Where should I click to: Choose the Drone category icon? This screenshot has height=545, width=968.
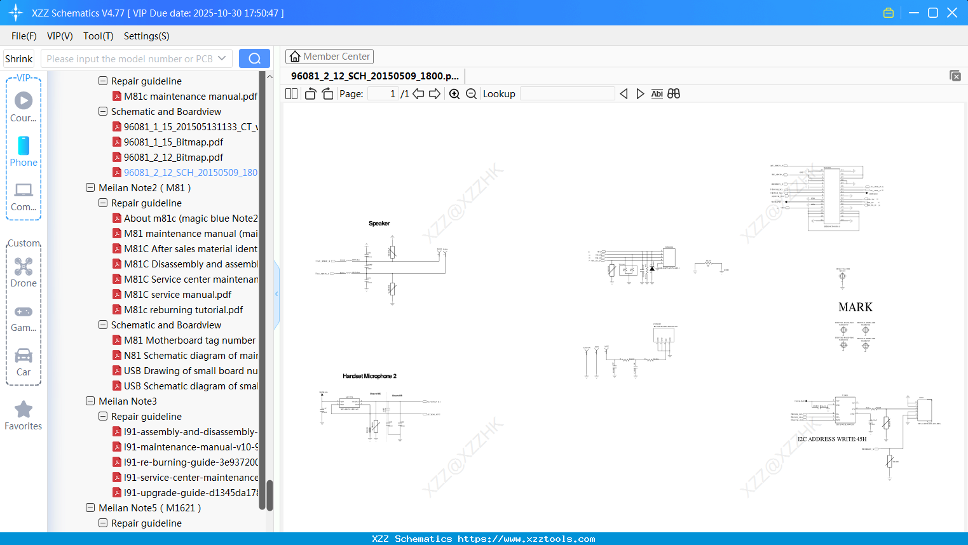coord(24,272)
